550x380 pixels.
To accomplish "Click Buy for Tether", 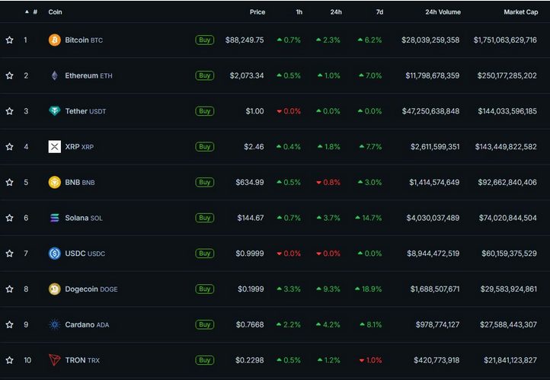I will point(204,111).
